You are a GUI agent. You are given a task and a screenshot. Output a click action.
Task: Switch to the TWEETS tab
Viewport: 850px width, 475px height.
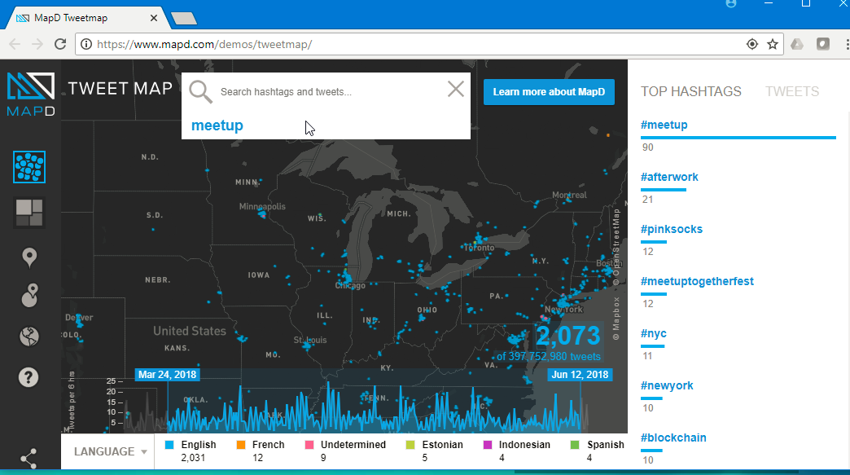(x=792, y=91)
